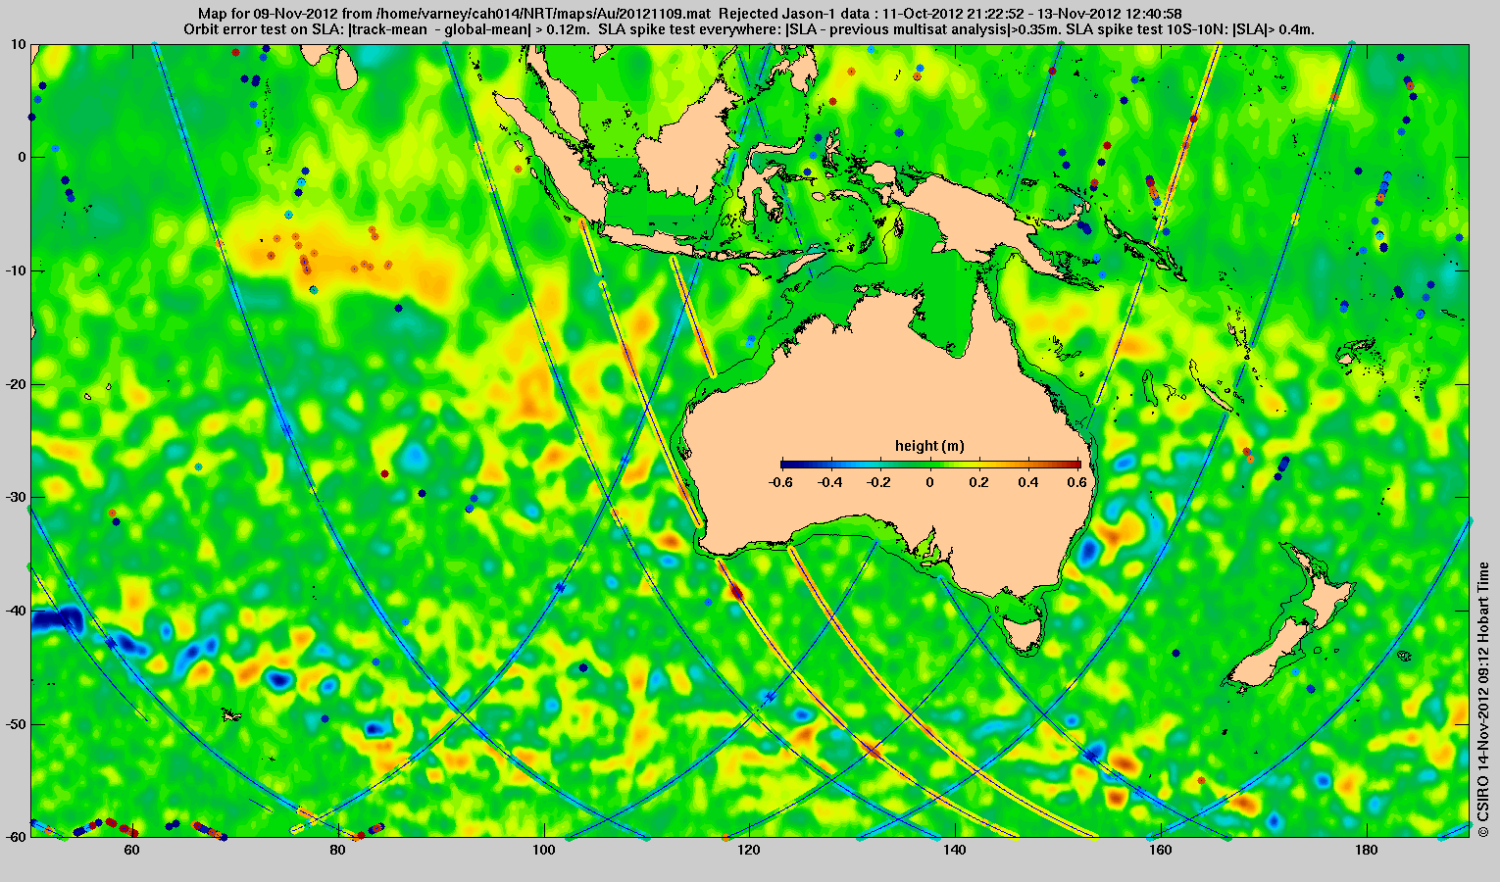
Task: Click the "0.6" colorbar tick label
Action: pyautogui.click(x=1079, y=482)
